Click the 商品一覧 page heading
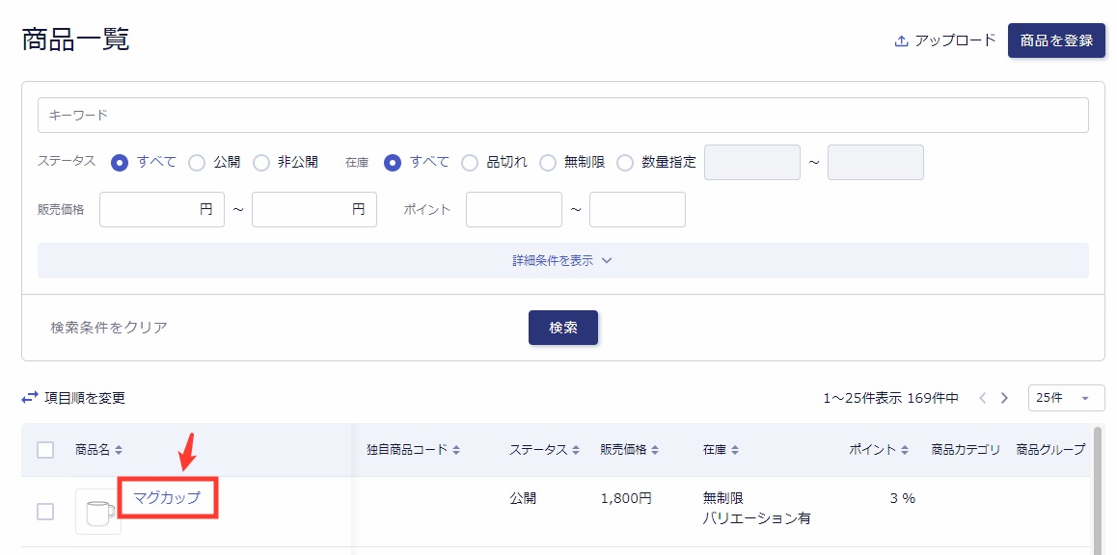The image size is (1117, 555). (75, 40)
